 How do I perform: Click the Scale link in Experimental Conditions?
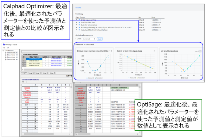click(x=27, y=102)
